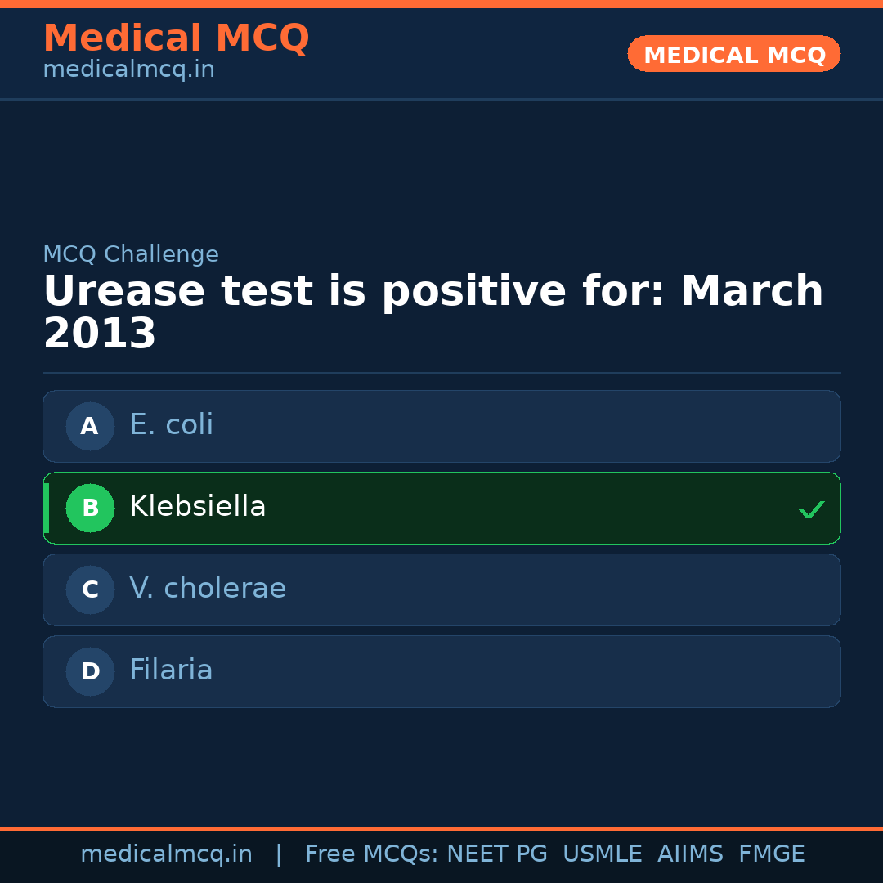The width and height of the screenshot is (883, 883).
Task: Click the Medical MCQ header title
Action: pos(176,38)
